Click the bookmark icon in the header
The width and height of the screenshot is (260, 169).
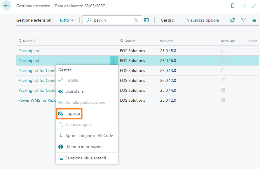pos(233,6)
